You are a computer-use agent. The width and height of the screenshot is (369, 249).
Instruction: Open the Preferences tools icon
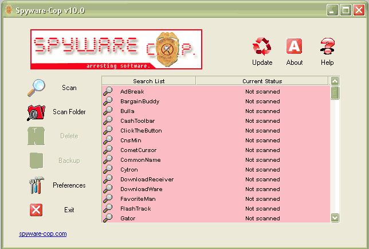pos(36,185)
